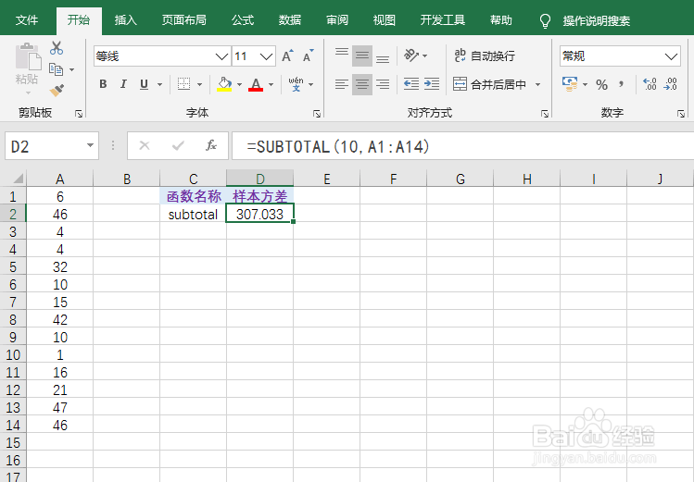Click the lightbulb Tell Me icon

(x=545, y=20)
